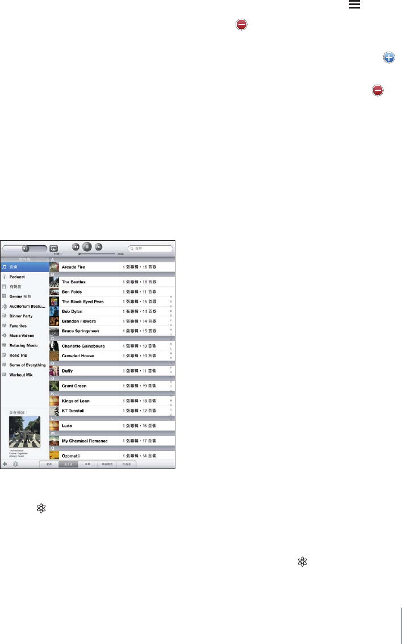402x644 pixels.
Task: Open the Charlotte Gainsbourg artist row
Action: point(112,346)
